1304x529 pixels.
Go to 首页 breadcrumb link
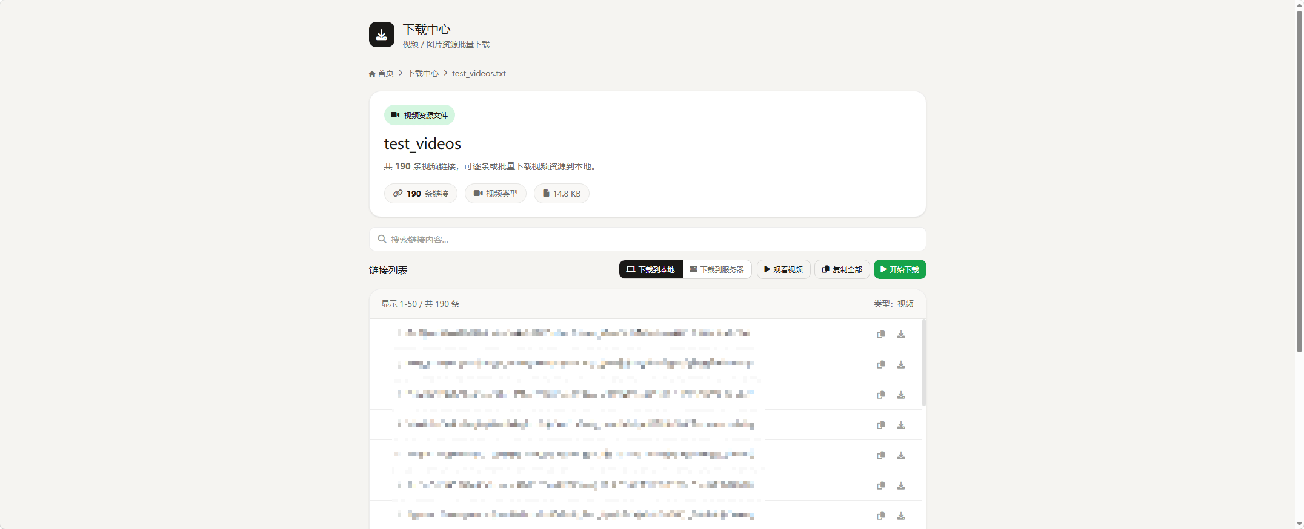click(x=381, y=73)
